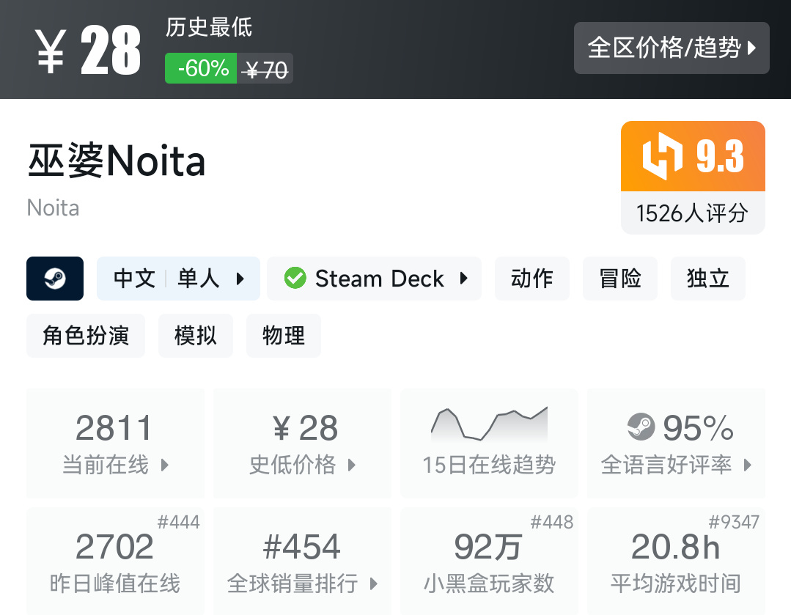Click the Steam icon beside 95% rating

641,427
